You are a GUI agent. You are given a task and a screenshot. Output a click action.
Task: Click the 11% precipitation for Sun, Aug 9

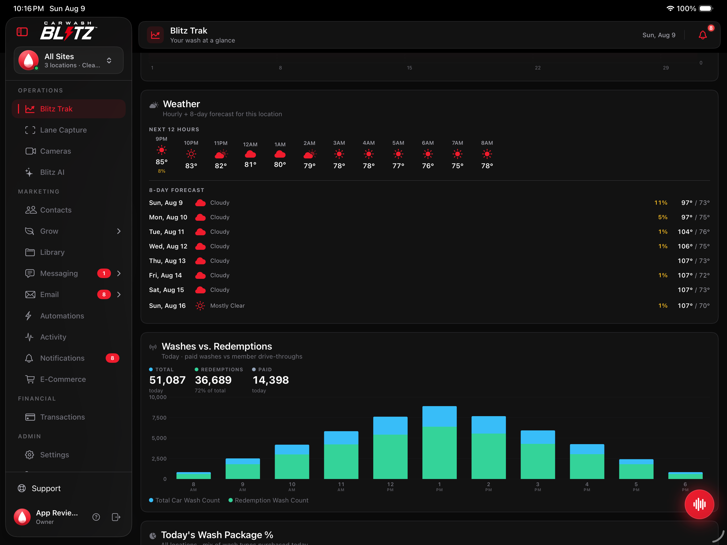coord(661,203)
